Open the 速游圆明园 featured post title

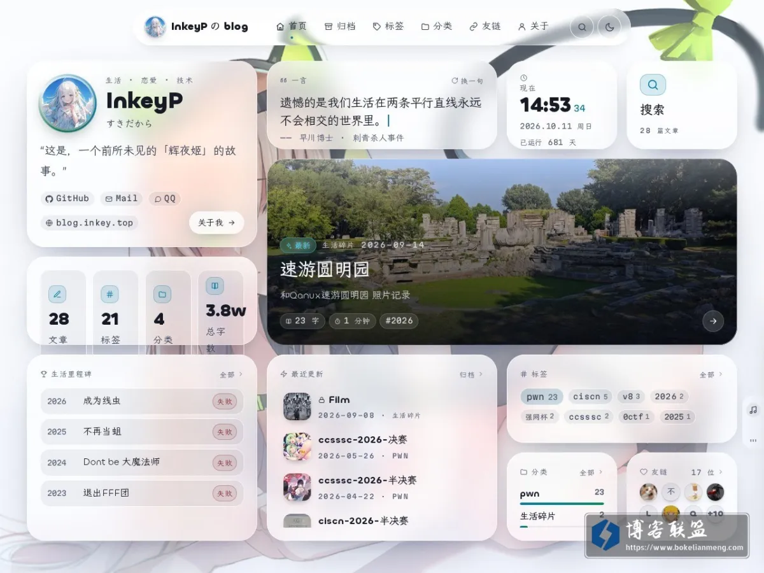point(325,270)
